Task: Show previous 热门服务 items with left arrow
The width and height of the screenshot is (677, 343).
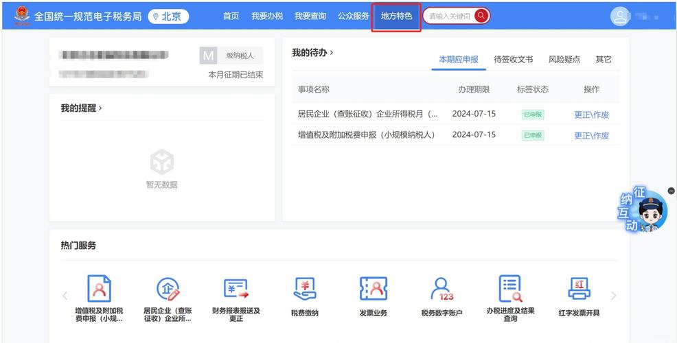Action: pos(65,296)
